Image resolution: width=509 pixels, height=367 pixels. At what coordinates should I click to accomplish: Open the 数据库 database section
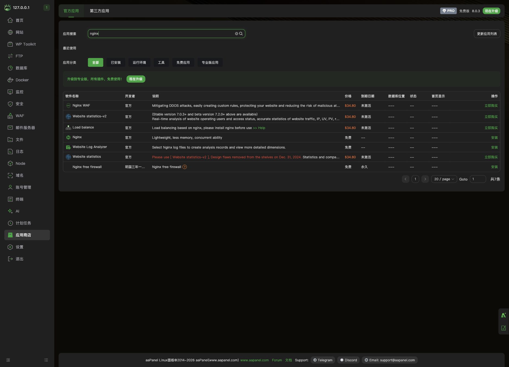(27, 68)
